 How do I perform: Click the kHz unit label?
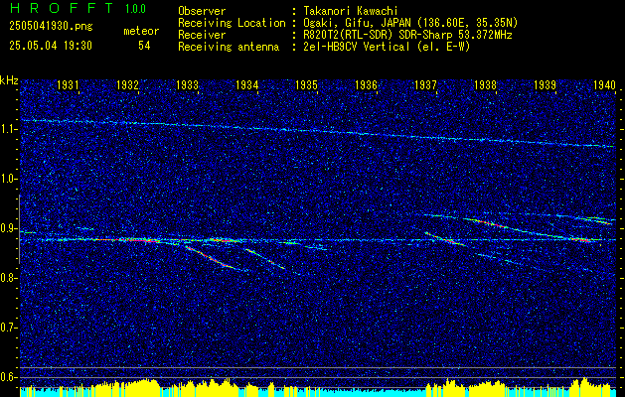(x=9, y=80)
